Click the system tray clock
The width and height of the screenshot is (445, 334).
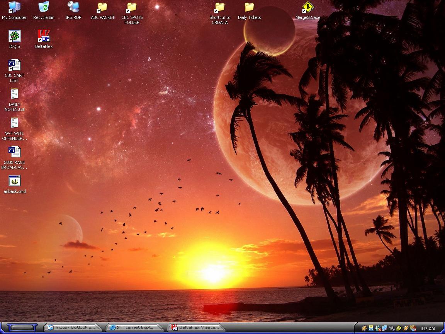427,328
